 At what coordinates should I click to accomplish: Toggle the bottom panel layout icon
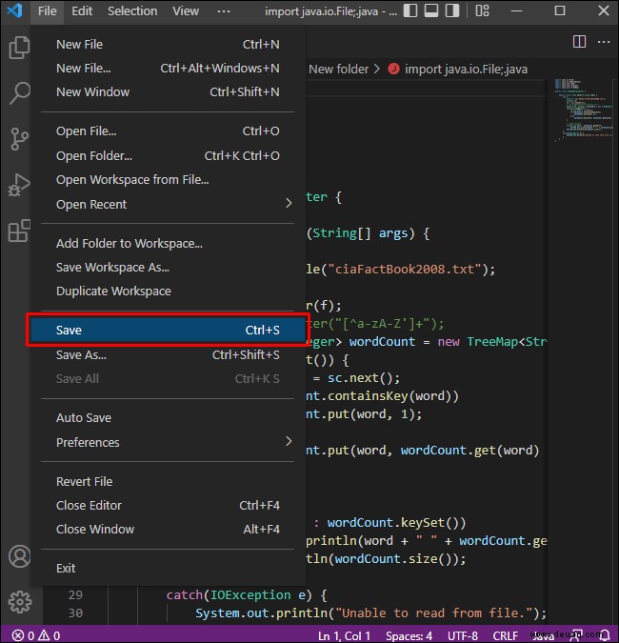(x=431, y=10)
